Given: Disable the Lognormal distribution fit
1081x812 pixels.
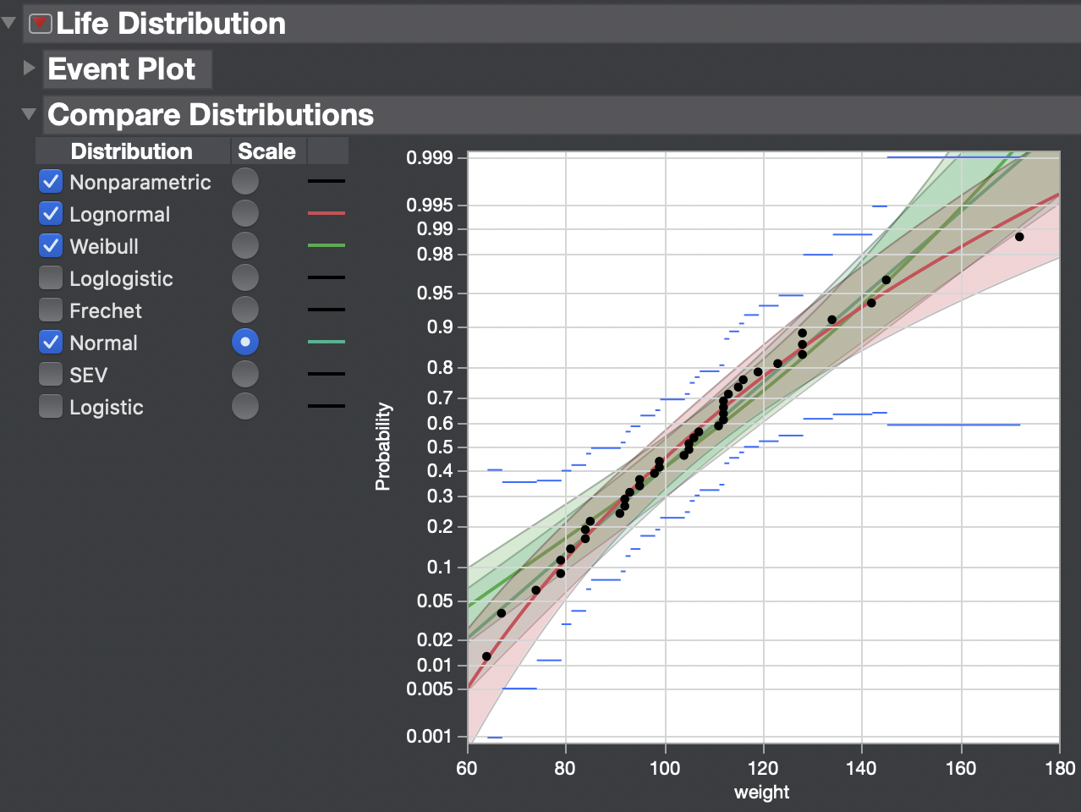Looking at the screenshot, I should click(50, 213).
